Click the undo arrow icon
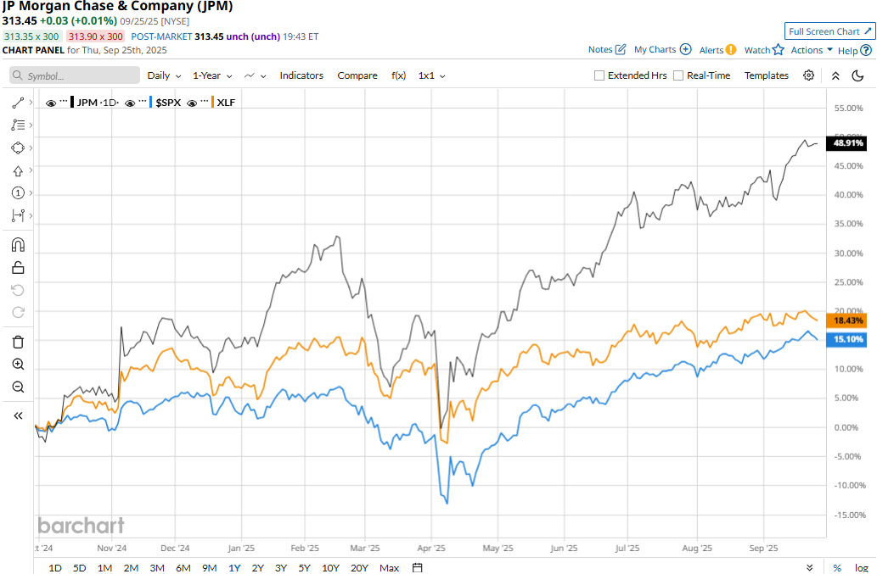Viewport: 877px width, 574px height. point(18,290)
